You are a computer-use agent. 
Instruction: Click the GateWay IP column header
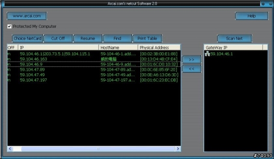click(x=233, y=48)
